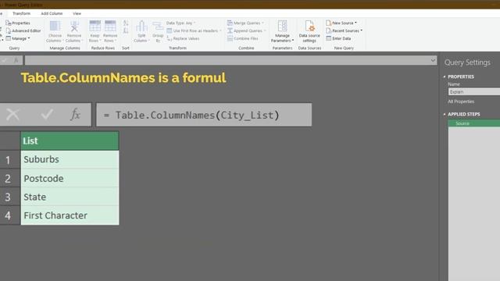Click the Table.ColumnNames formula field
Image resolution: width=500 pixels, height=281 pixels.
point(204,115)
